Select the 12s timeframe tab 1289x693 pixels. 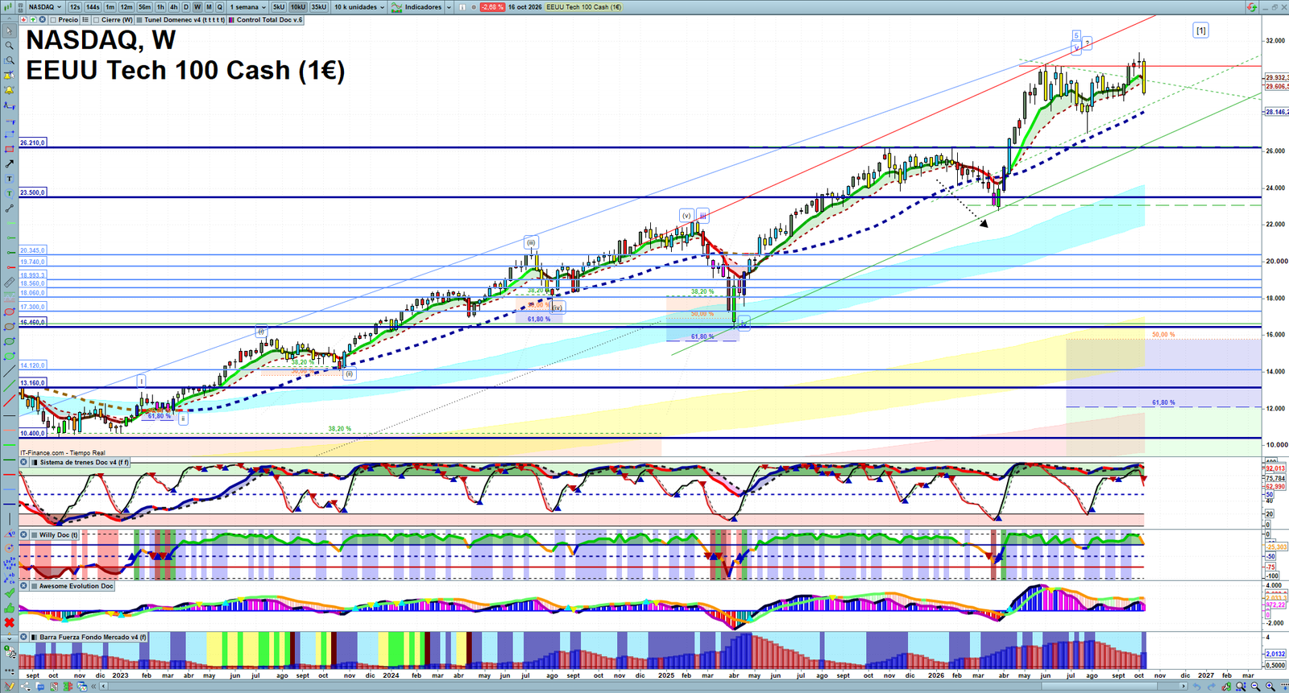click(75, 7)
